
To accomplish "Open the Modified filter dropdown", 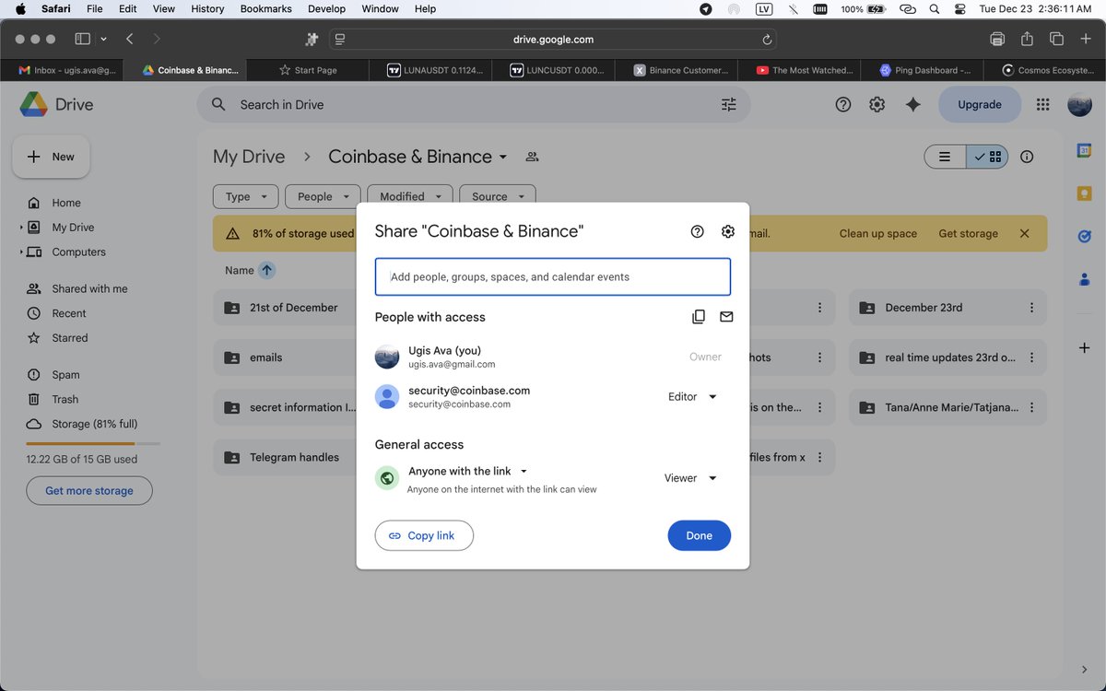I will point(410,196).
